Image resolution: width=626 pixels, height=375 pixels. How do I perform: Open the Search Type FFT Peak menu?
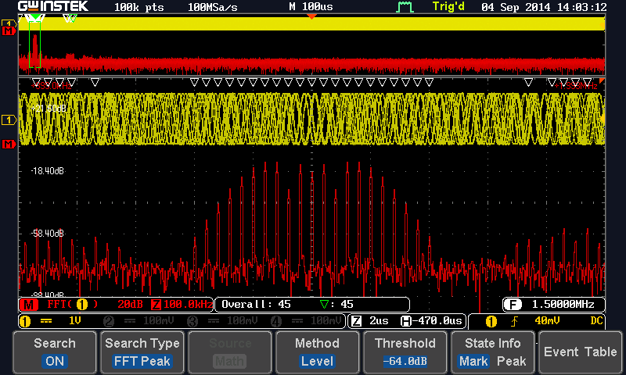(x=142, y=352)
